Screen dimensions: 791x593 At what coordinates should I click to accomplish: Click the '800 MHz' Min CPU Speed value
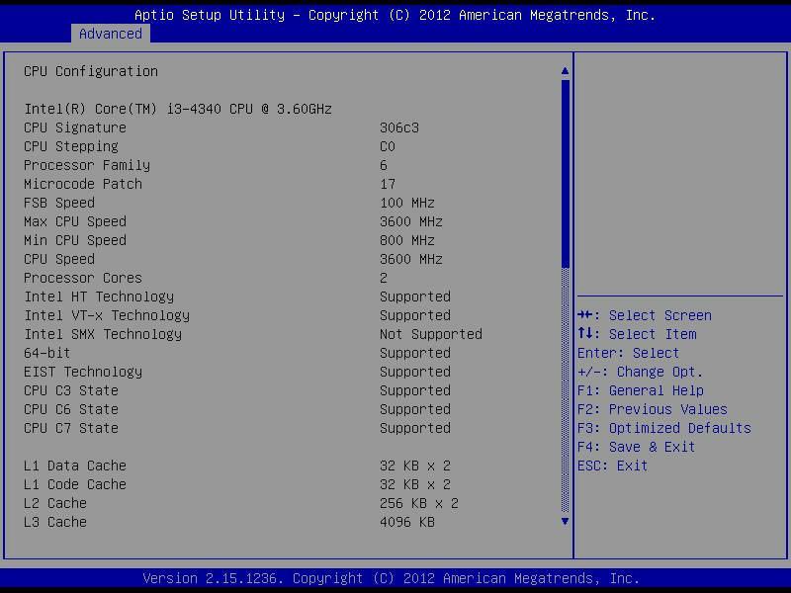(x=407, y=240)
